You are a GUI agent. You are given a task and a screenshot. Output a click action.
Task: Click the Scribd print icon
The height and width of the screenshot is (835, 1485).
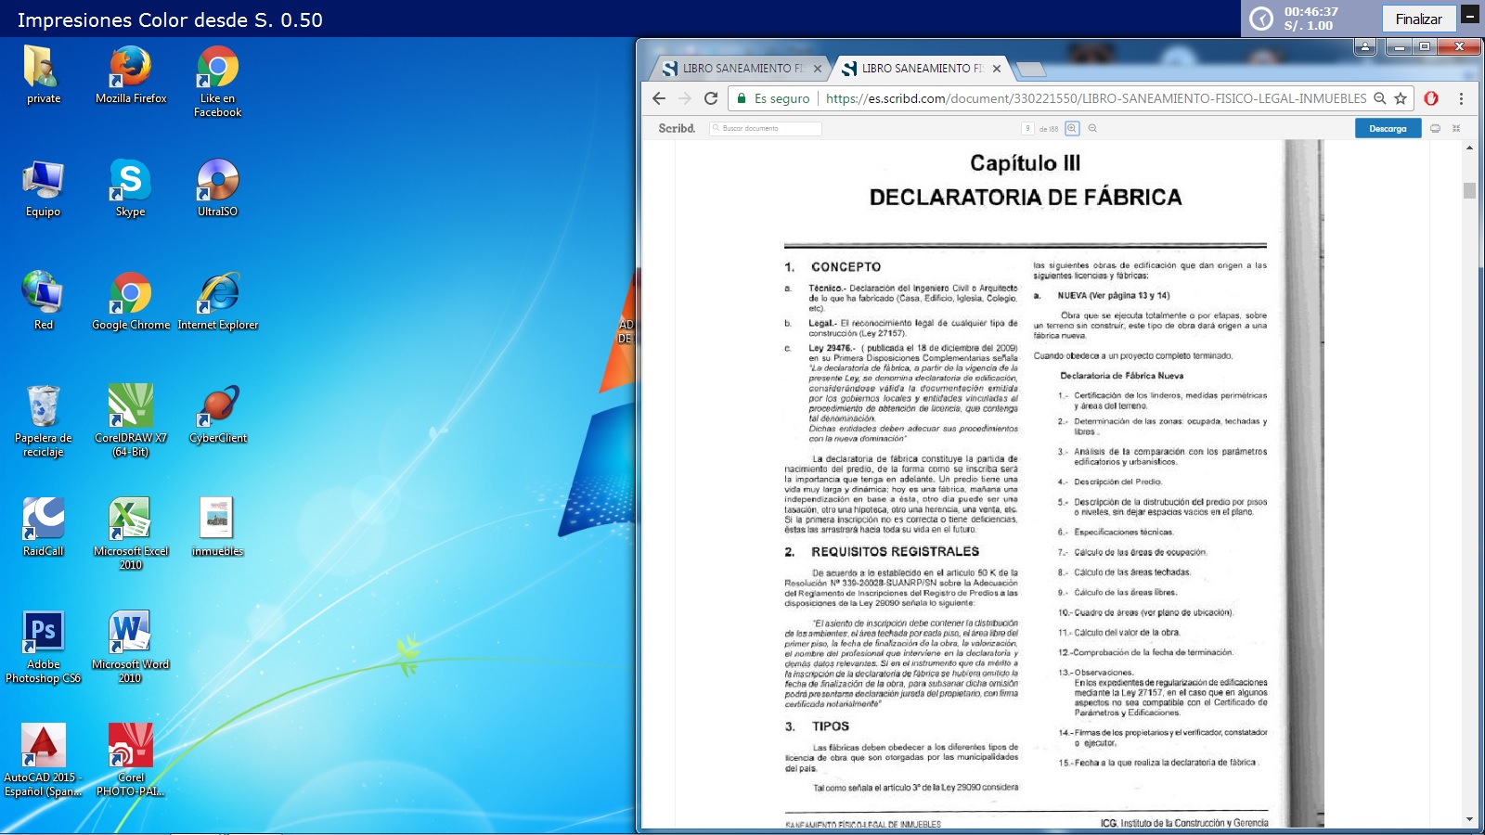pyautogui.click(x=1435, y=128)
